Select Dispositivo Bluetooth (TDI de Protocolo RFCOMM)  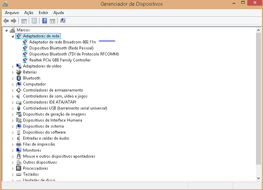(74, 54)
